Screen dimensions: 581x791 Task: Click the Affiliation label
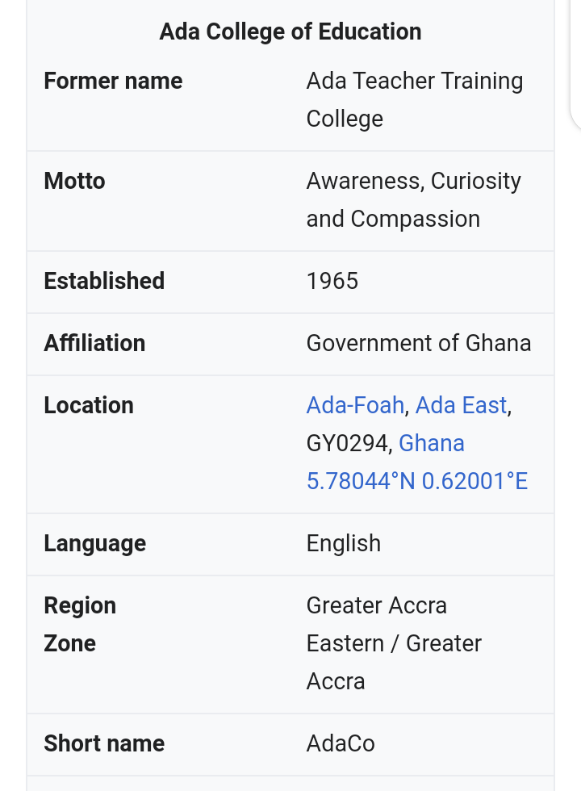(95, 343)
